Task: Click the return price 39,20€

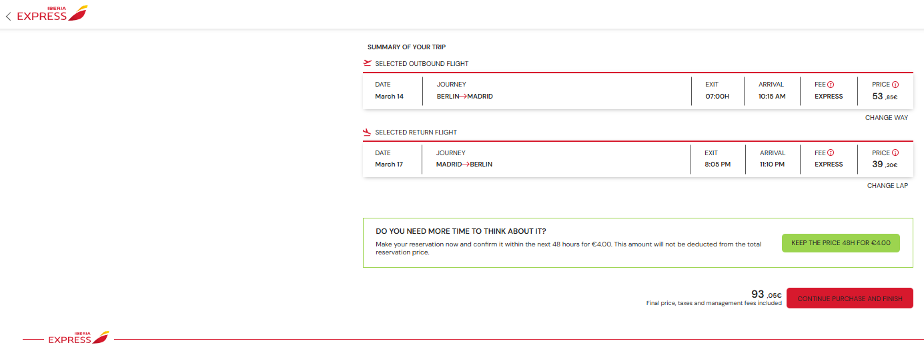Action: click(x=885, y=165)
